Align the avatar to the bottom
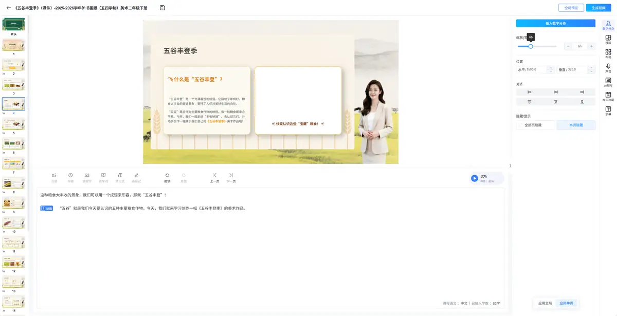Image resolution: width=617 pixels, height=316 pixels. tap(582, 102)
